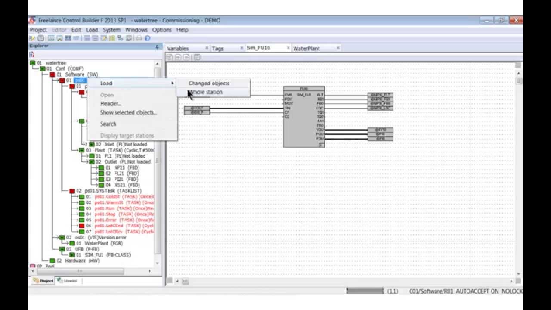Viewport: 551px width, 310px height.
Task: Close the Variables tab
Action: coord(207,48)
